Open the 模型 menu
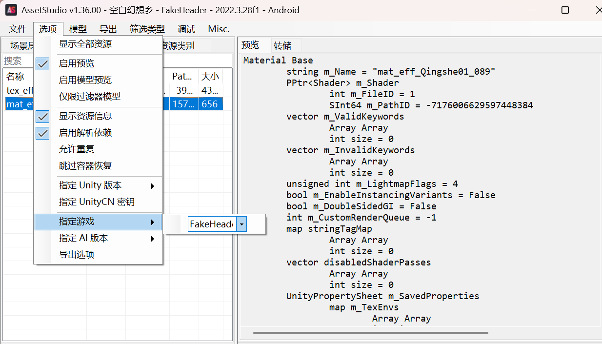The height and width of the screenshot is (344, 602). [x=78, y=29]
